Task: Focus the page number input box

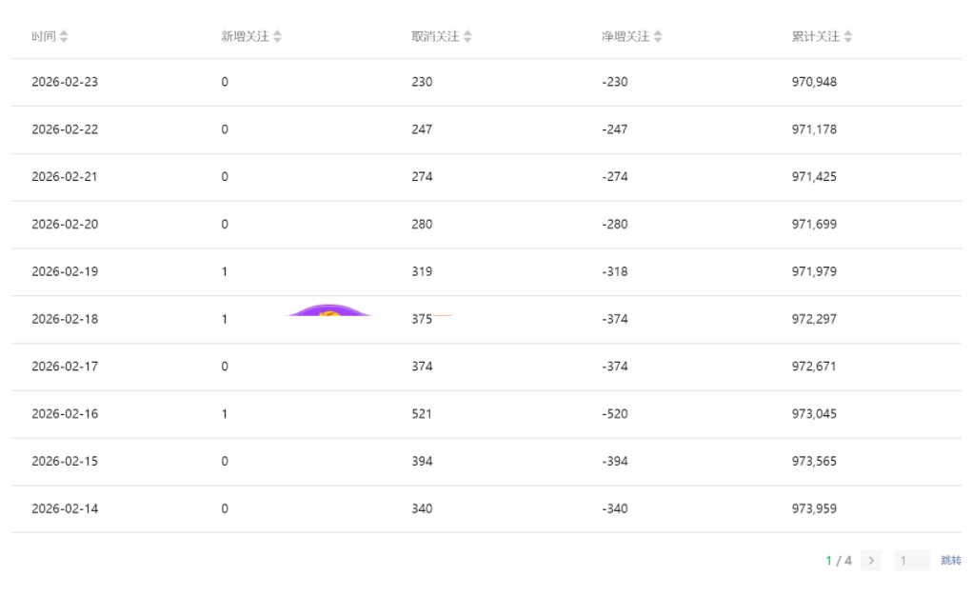Action: (912, 561)
